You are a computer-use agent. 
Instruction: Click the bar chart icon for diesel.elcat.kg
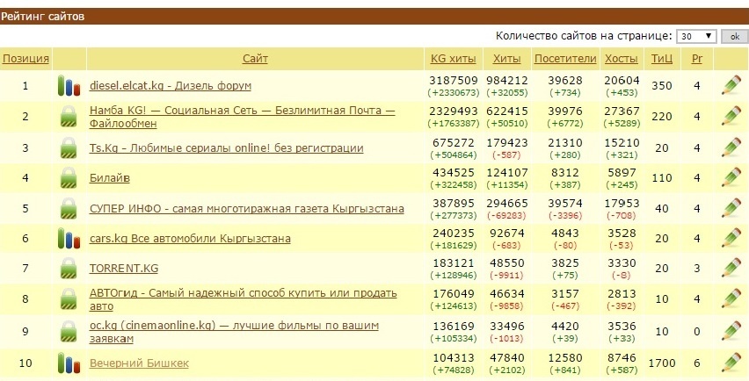tap(69, 86)
